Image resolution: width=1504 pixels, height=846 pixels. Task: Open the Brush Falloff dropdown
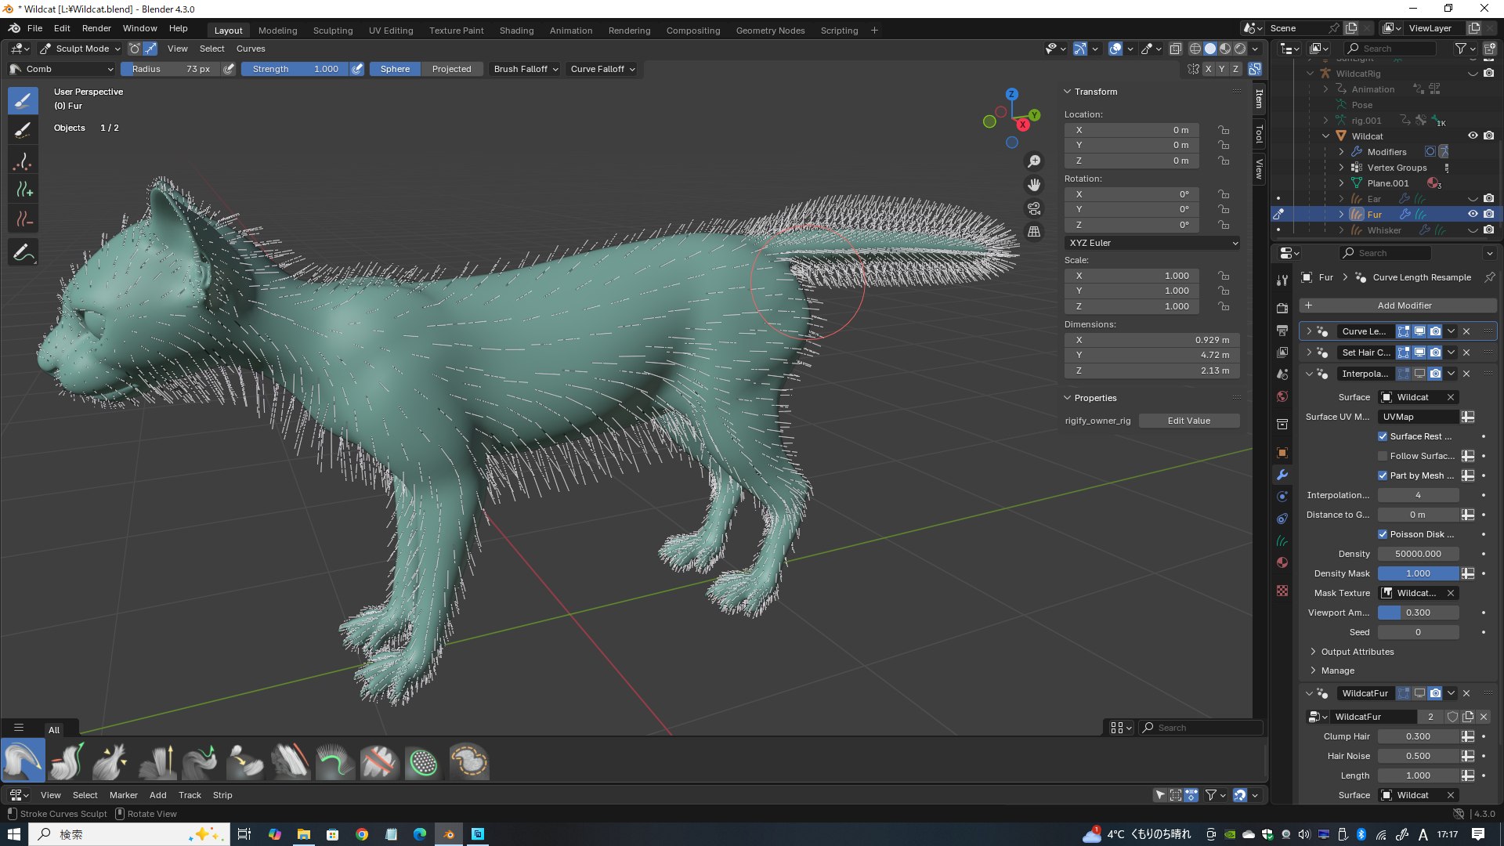(x=526, y=69)
